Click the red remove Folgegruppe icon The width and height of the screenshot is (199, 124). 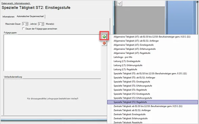click(x=104, y=43)
